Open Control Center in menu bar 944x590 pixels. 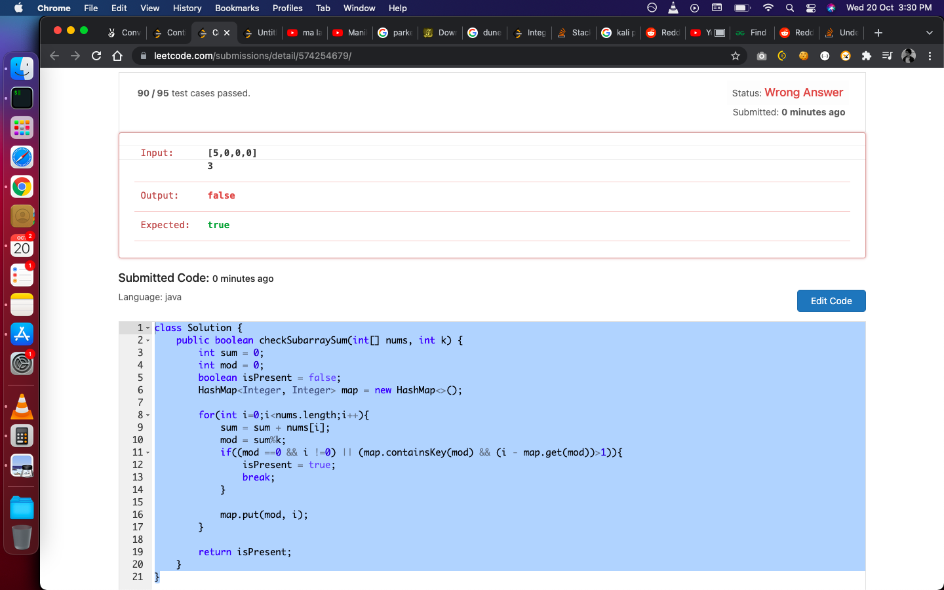(811, 8)
